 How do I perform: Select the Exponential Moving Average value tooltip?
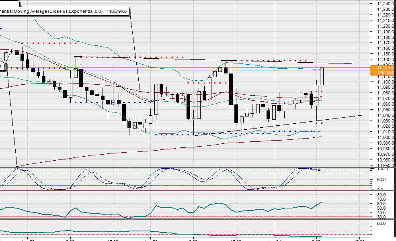[64, 12]
